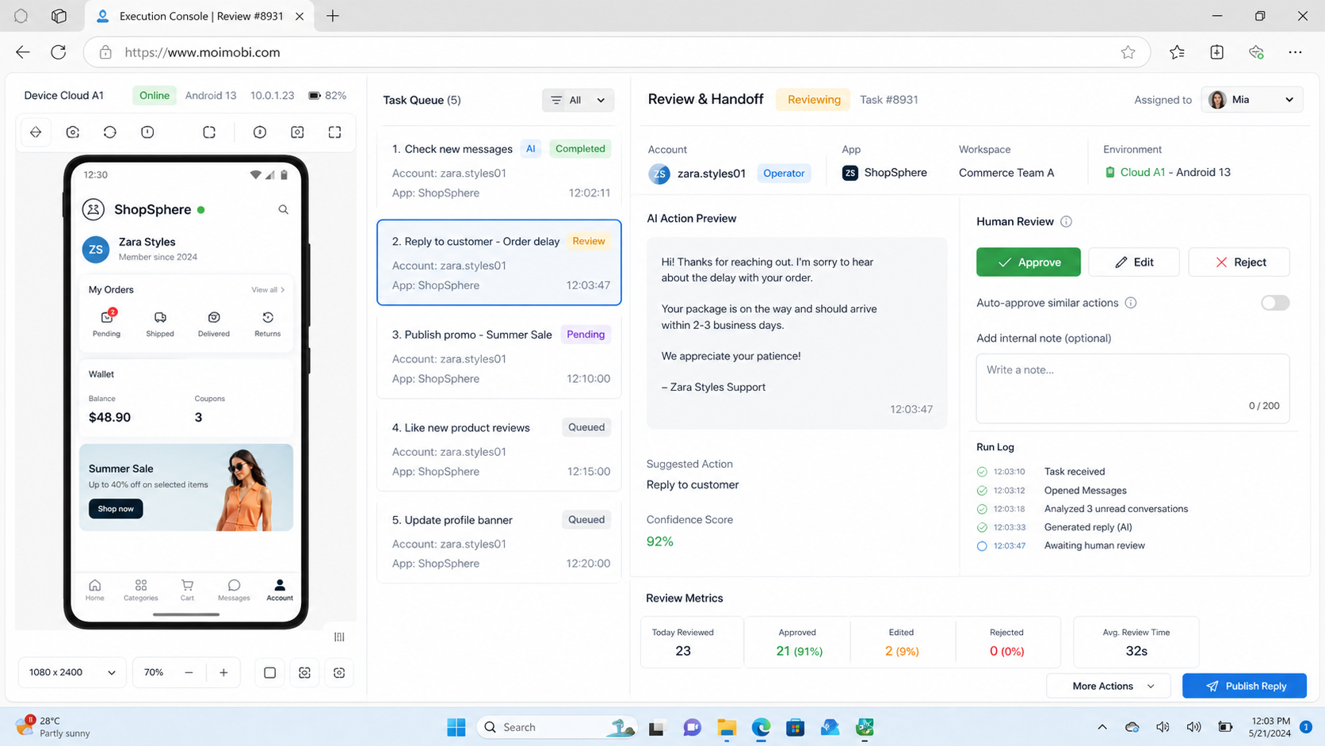Tap View all in My Orders
The height and width of the screenshot is (746, 1325).
[268, 290]
